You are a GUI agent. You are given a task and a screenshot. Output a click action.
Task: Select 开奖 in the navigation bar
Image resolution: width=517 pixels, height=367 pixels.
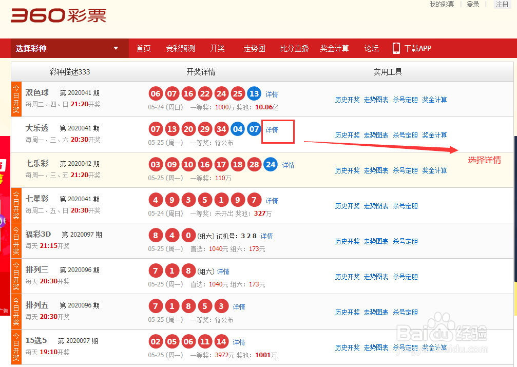217,48
